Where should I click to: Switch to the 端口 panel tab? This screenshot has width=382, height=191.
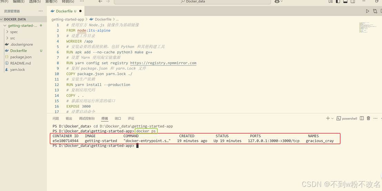point(118,118)
